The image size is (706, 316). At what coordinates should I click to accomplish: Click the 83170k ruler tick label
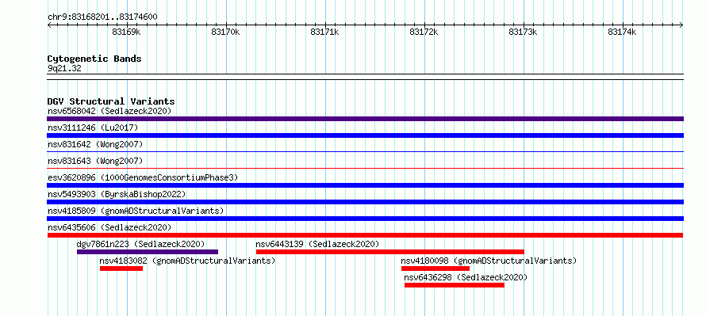point(225,32)
